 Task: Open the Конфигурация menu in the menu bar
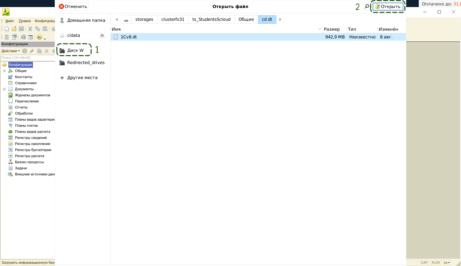point(45,21)
